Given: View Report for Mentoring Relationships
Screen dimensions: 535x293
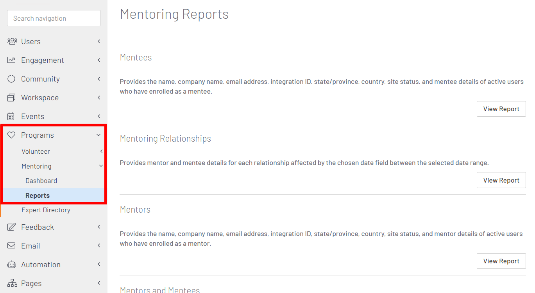Looking at the screenshot, I should (x=501, y=180).
